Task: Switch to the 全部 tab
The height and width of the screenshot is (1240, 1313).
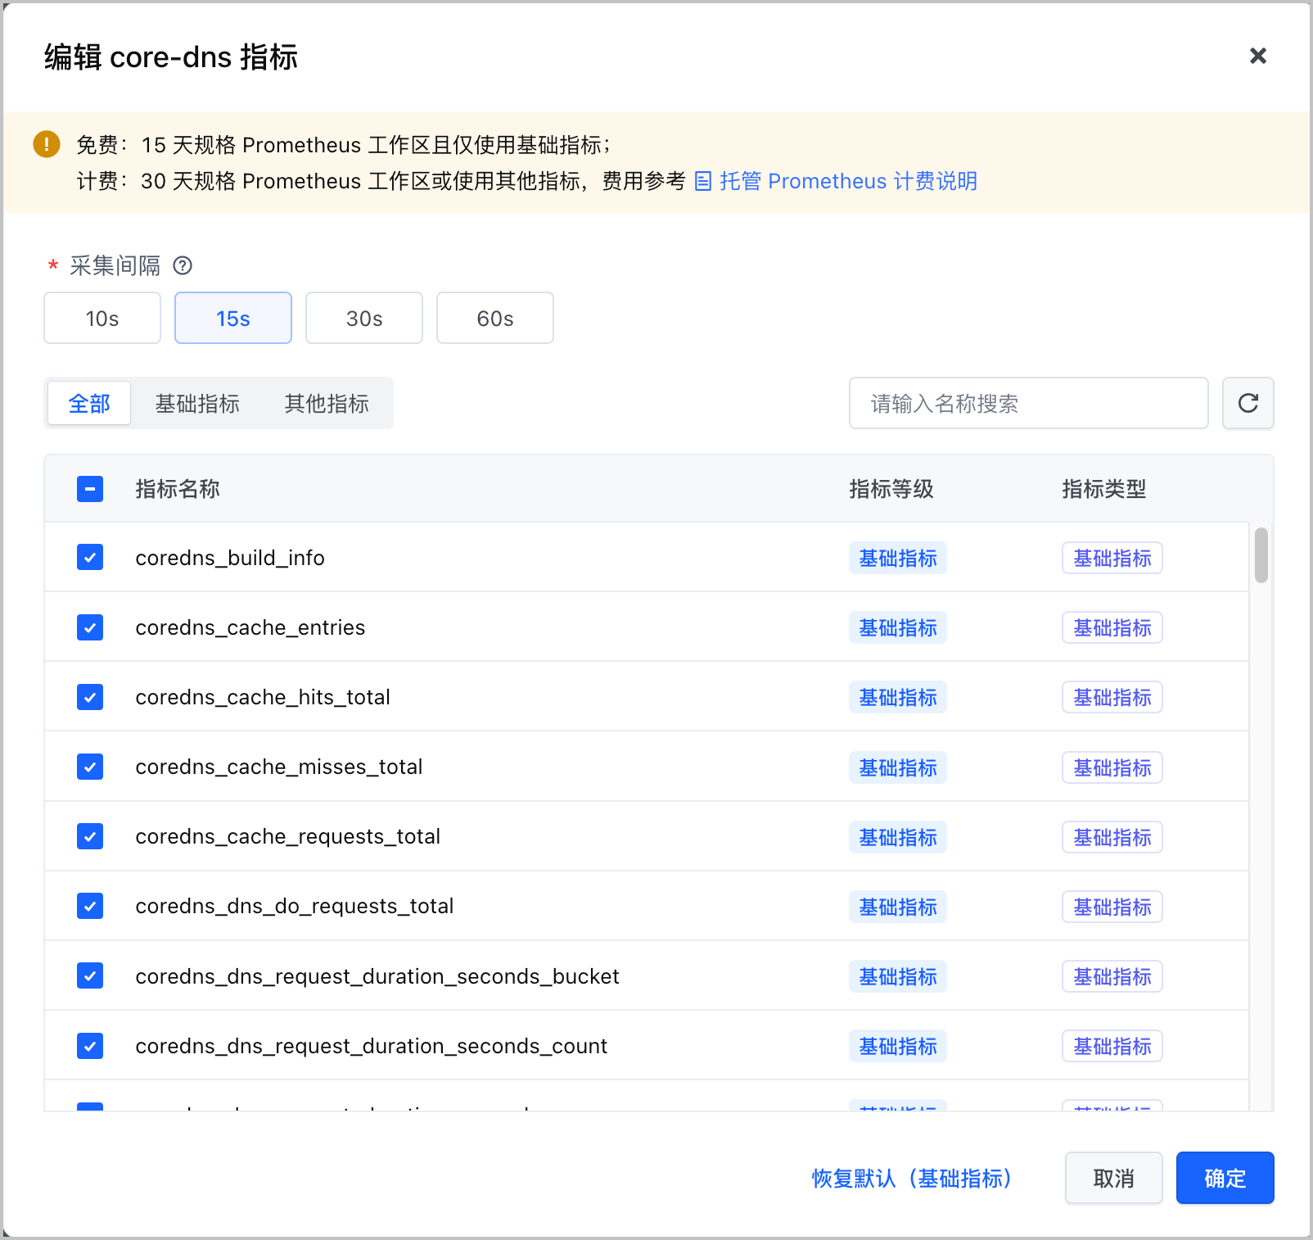Action: click(x=89, y=403)
